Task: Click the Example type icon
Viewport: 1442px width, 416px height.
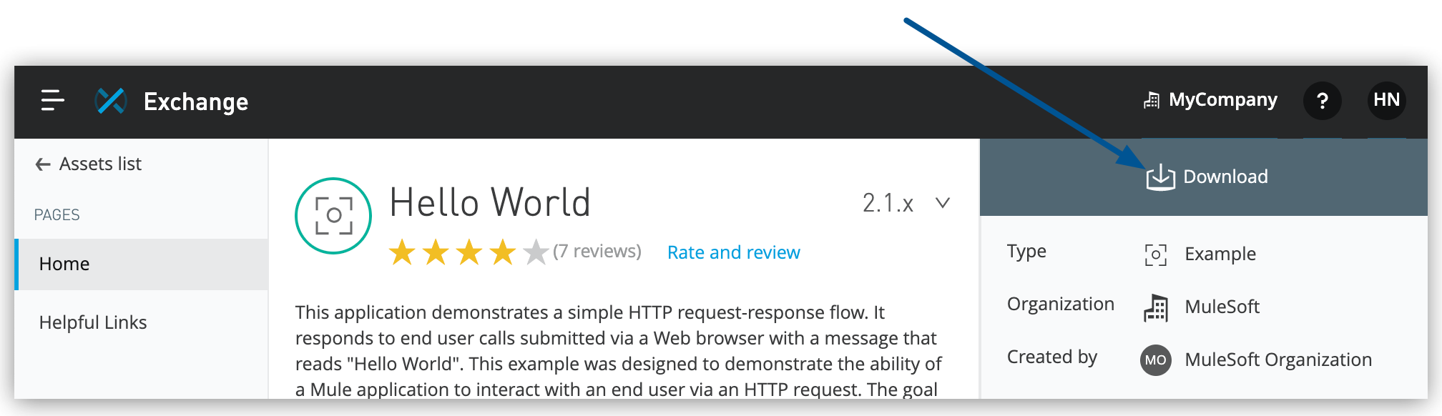Action: click(x=1155, y=254)
